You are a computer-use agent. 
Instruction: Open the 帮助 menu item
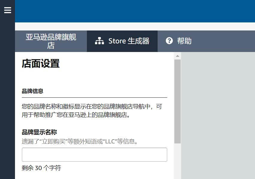(179, 41)
